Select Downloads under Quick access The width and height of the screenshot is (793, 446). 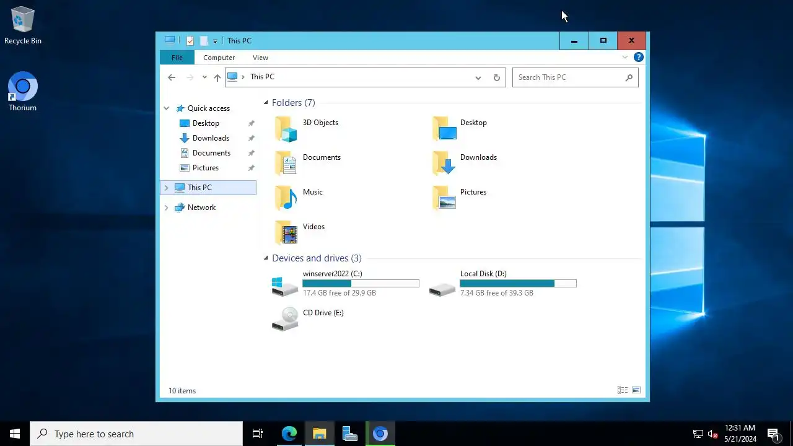point(211,138)
